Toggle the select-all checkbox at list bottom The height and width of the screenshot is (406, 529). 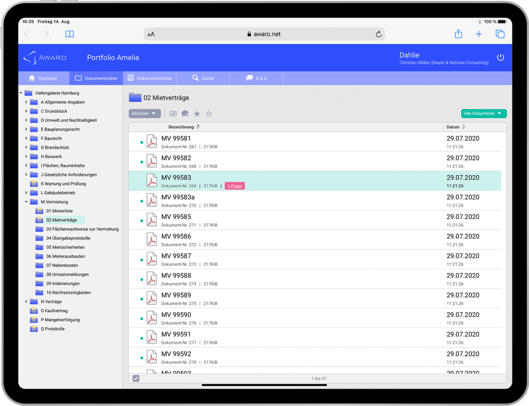(136, 378)
